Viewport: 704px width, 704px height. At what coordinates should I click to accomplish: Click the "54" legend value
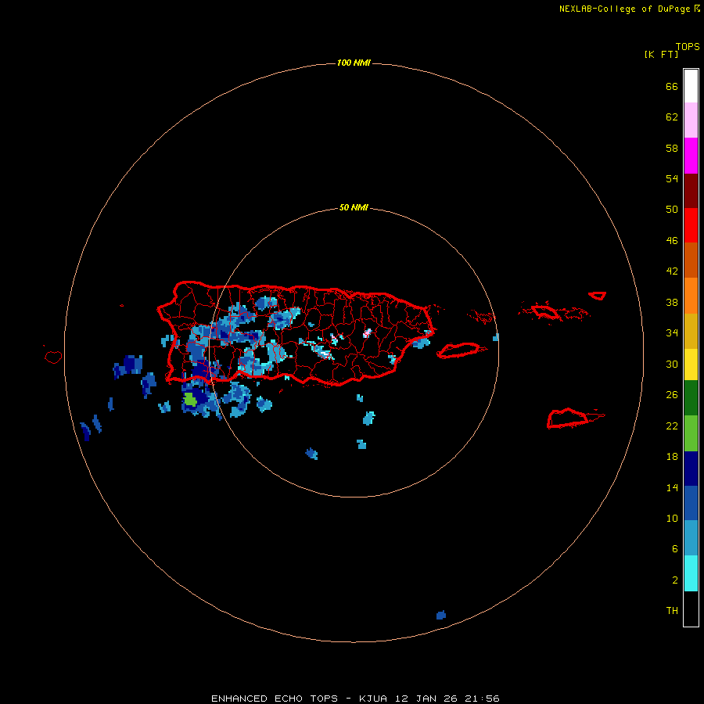pos(672,178)
